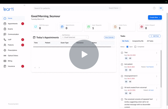Open the Staff Members selector
This screenshot has width=168, height=109.
(75, 38)
